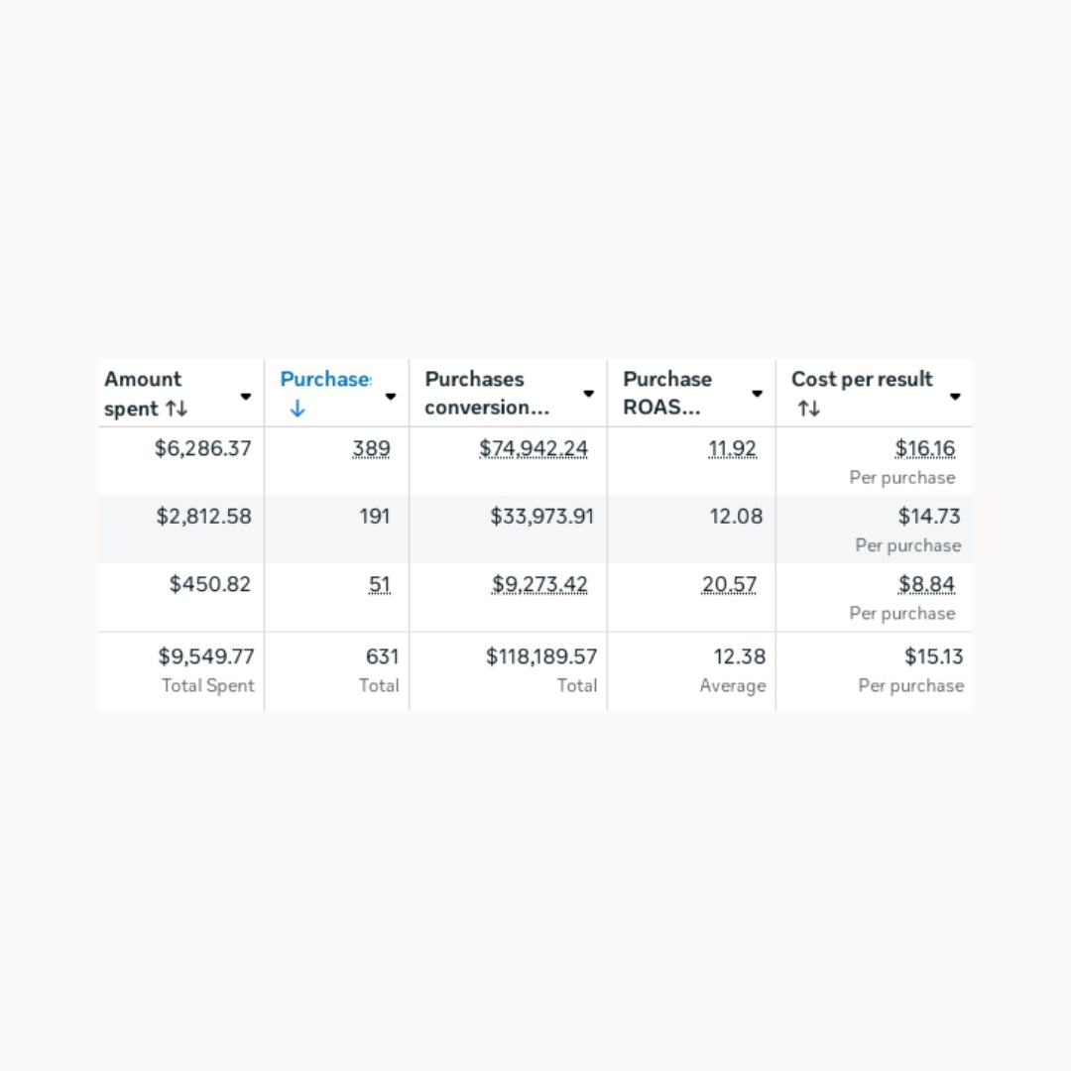Viewport: 1071px width, 1071px height.
Task: Click the Purchases conversion column header
Action: coord(487,393)
